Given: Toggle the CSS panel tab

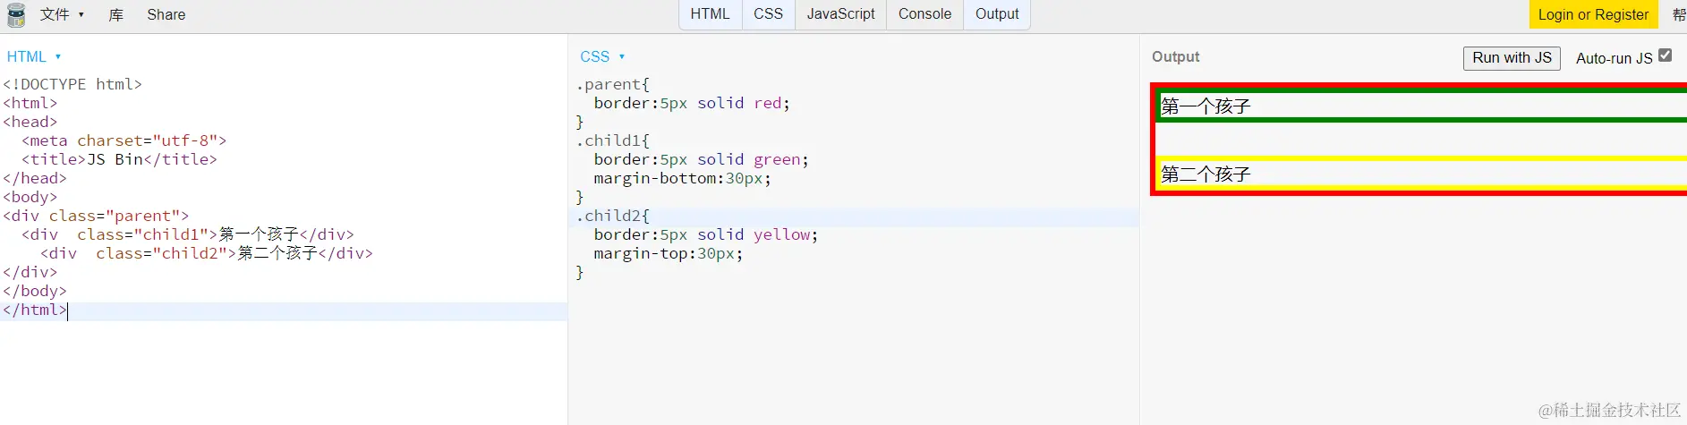Looking at the screenshot, I should (768, 14).
